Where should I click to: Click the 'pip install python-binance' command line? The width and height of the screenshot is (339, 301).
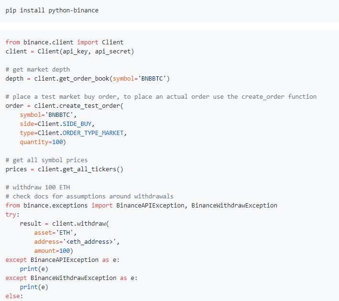coord(52,10)
